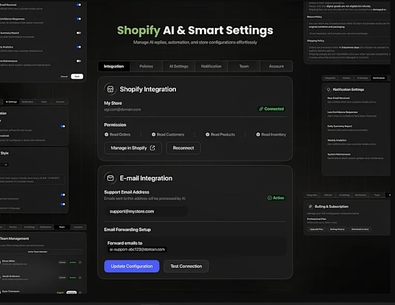Click the Daily Summary Report row
This screenshot has width=395, height=305.
[347, 128]
